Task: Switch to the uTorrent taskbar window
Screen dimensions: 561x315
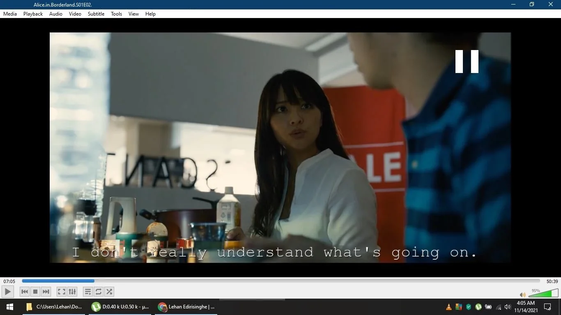Action: point(120,307)
